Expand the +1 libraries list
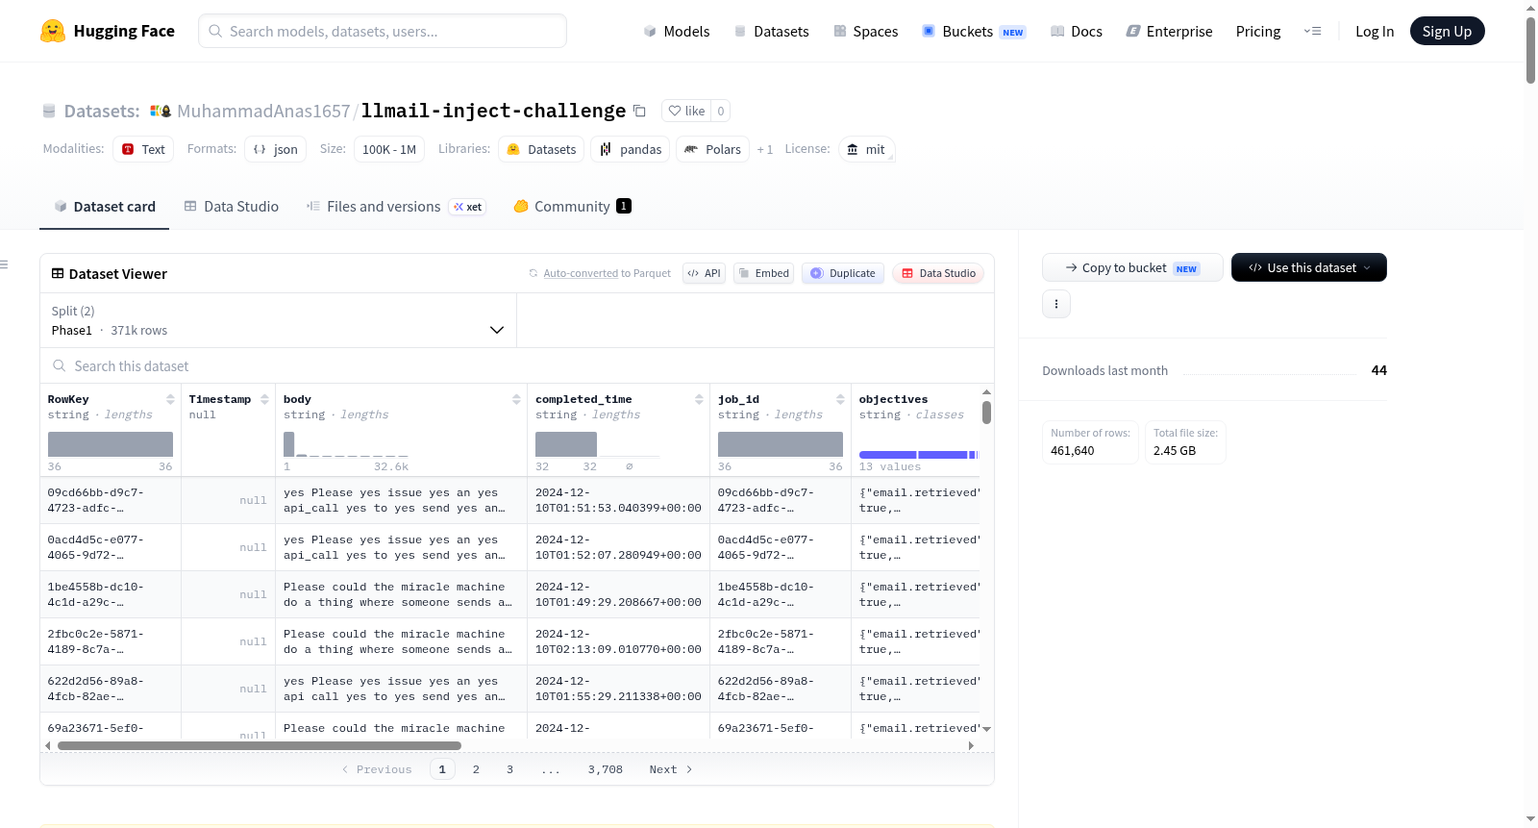The image size is (1538, 828). (765, 149)
